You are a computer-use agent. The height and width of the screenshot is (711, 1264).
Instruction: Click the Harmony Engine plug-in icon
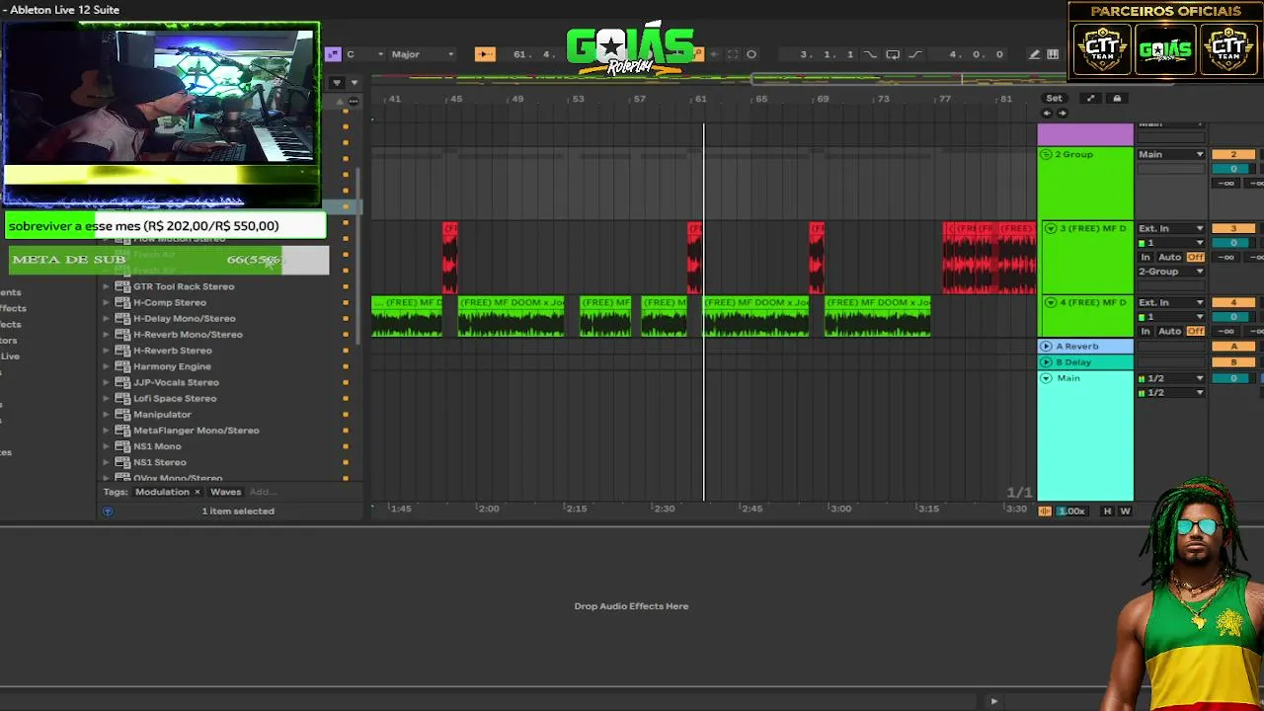(x=122, y=366)
